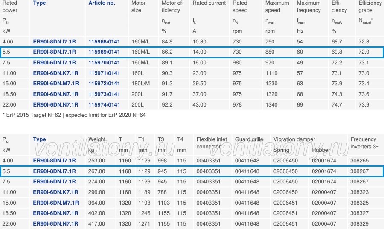Select rated current value 29.50
384x229 pixels.
[x=199, y=84]
